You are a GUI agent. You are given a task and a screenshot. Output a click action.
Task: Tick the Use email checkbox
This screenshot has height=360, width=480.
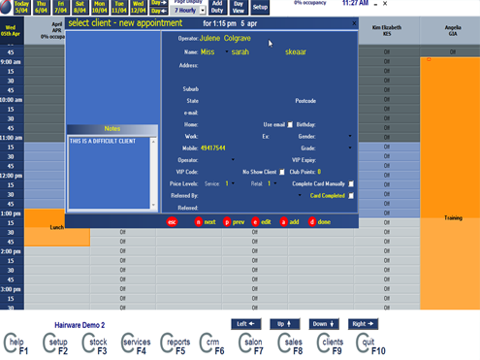290,124
